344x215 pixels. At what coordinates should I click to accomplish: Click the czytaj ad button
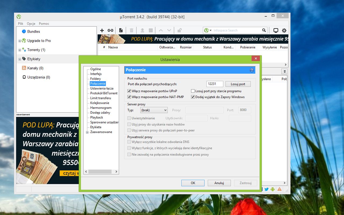69,173
